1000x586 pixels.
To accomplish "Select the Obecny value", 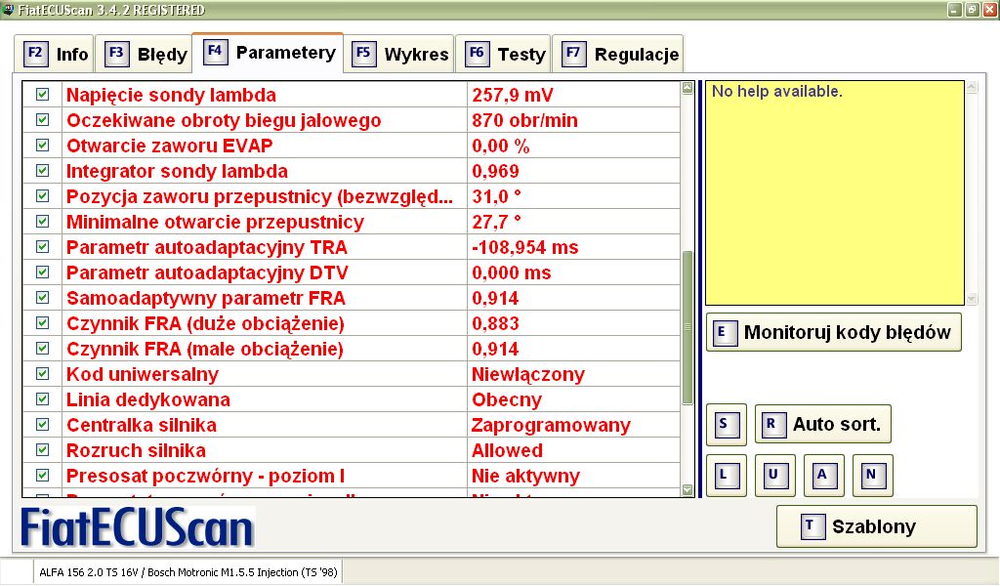I will 574,399.
